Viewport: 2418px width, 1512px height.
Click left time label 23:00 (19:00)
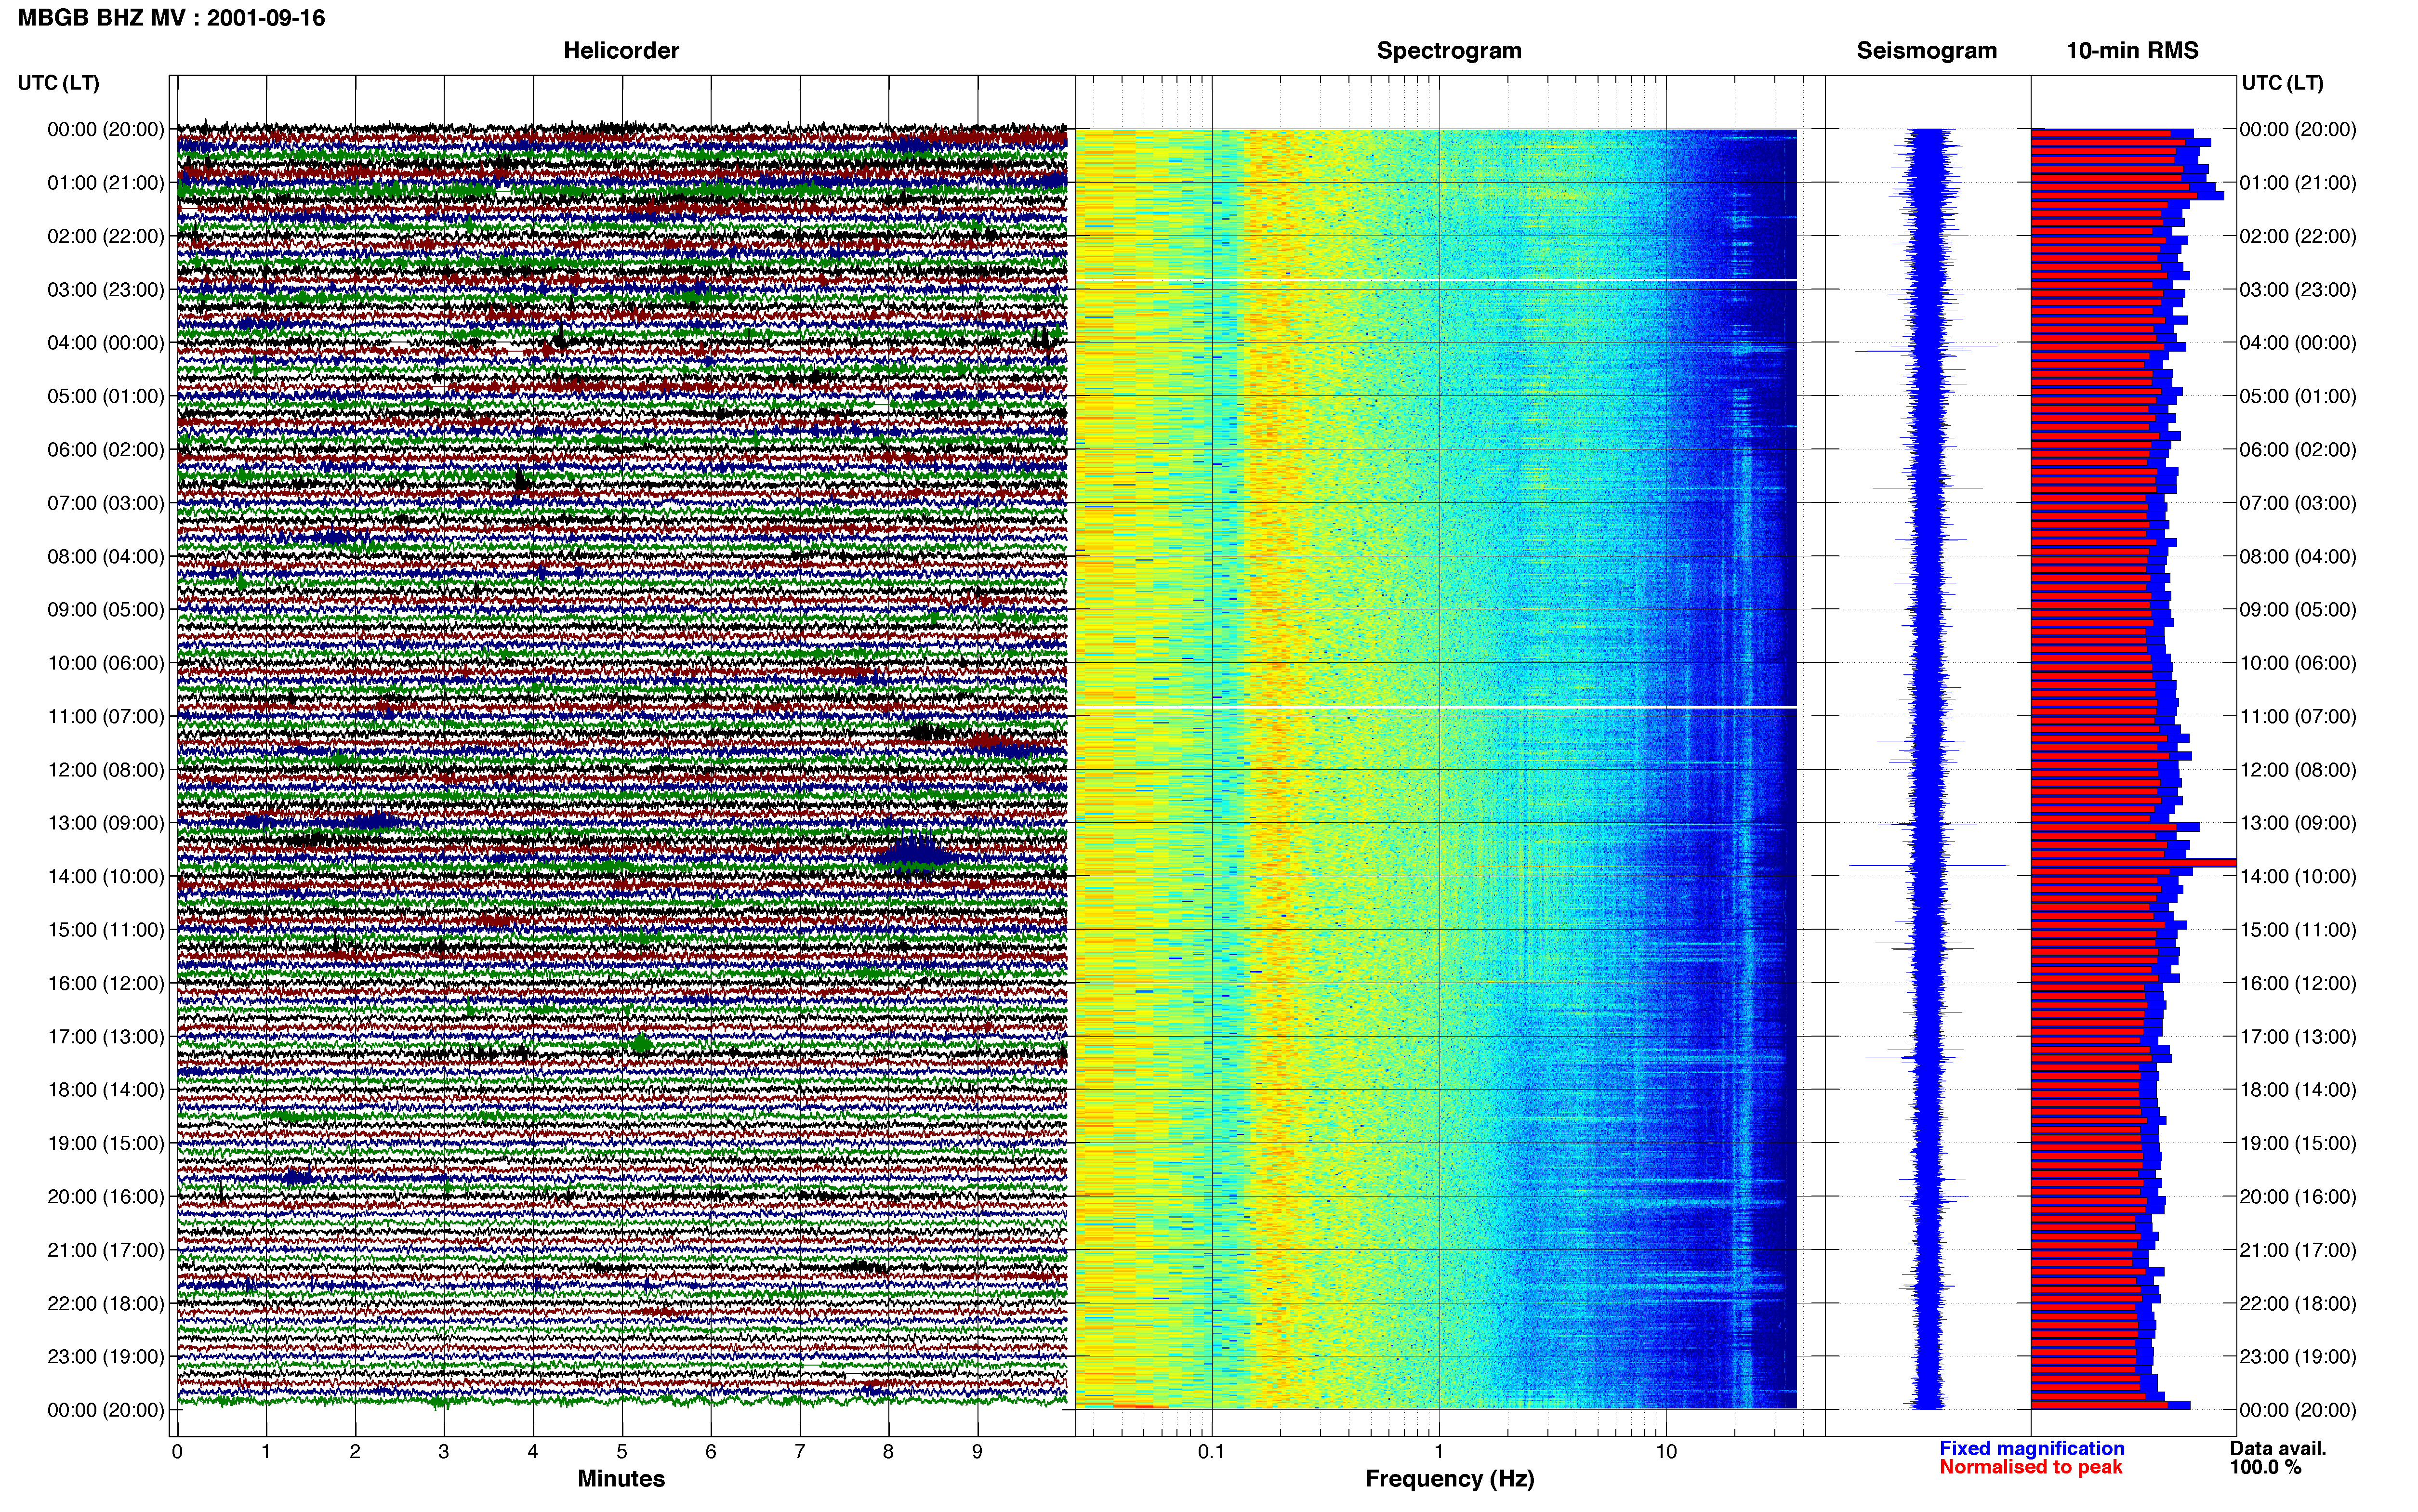tap(106, 1357)
